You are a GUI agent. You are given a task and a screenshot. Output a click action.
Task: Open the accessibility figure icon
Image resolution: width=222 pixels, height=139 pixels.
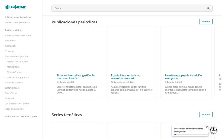click(x=213, y=130)
